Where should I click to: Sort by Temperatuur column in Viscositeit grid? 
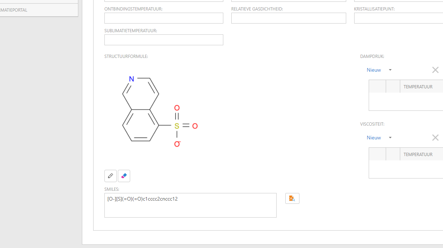point(418,155)
